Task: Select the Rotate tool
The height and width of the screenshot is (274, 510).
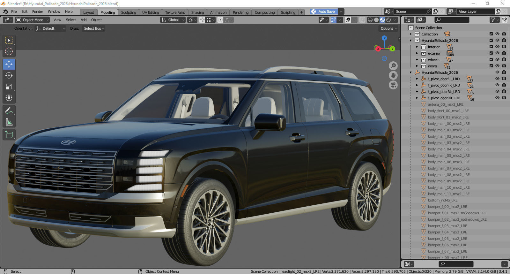Action: click(x=9, y=75)
